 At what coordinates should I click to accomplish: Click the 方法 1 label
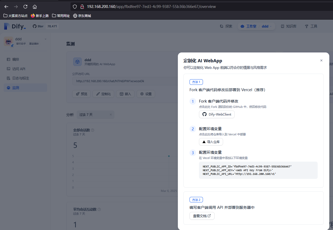[x=196, y=82]
